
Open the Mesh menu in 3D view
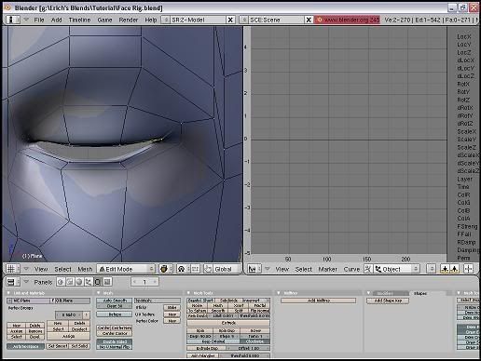tap(85, 269)
